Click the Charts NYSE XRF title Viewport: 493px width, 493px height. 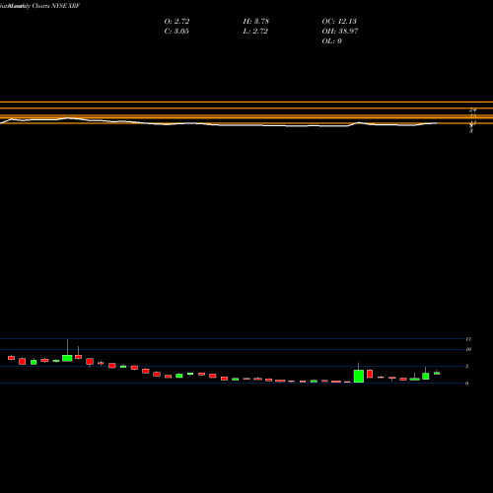[56, 6]
